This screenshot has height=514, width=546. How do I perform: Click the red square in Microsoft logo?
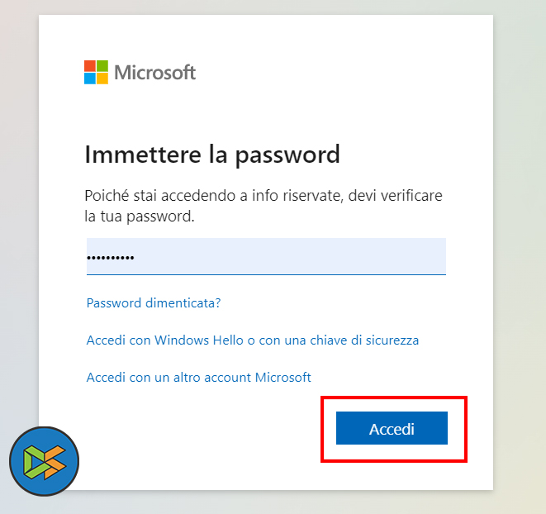coord(90,65)
